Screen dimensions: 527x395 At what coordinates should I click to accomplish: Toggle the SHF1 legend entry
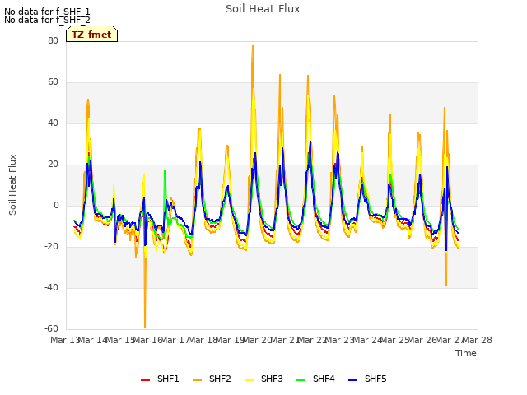[x=160, y=379]
